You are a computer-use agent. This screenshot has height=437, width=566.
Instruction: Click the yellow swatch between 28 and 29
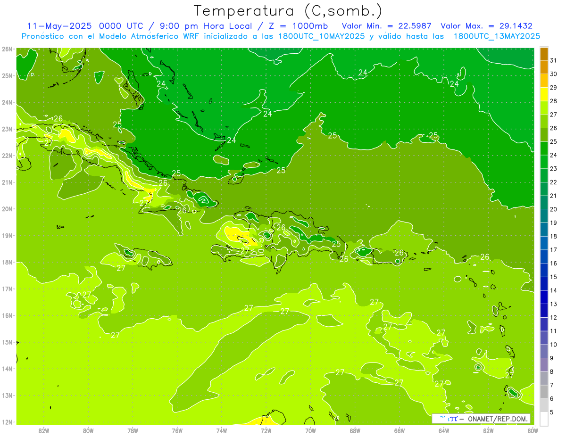pyautogui.click(x=544, y=94)
